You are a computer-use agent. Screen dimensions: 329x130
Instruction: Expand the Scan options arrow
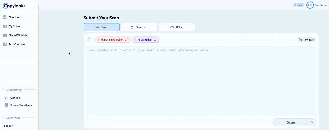point(312,122)
